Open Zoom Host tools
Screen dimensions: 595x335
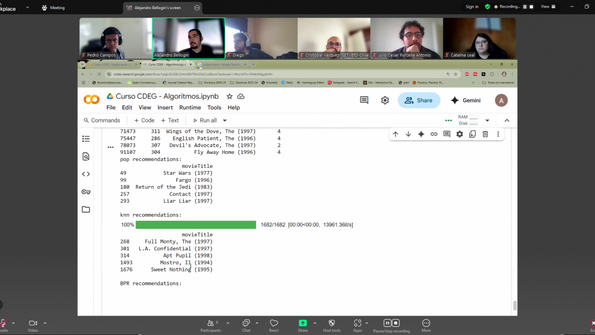[332, 325]
